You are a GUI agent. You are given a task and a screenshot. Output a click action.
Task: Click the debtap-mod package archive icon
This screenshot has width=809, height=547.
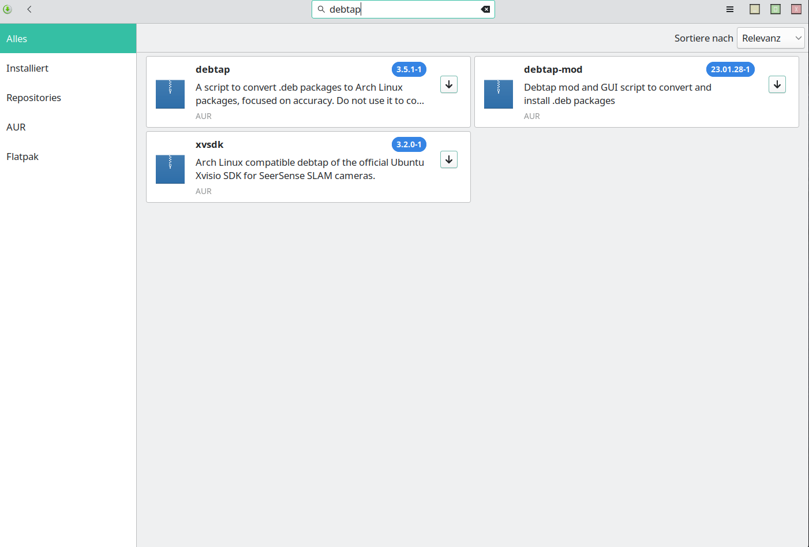tap(499, 94)
